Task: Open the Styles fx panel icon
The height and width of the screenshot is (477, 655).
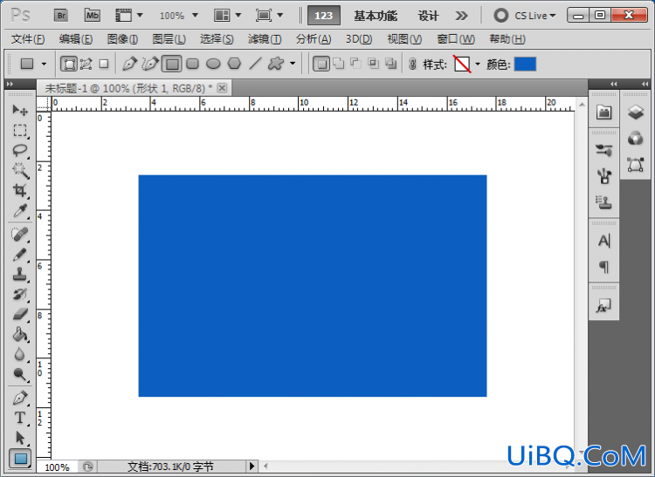Action: pyautogui.click(x=603, y=306)
